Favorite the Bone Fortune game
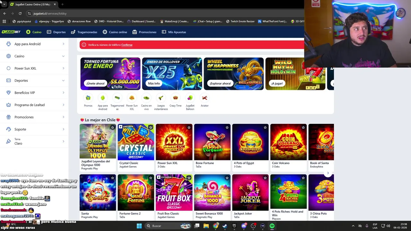 pos(227,127)
